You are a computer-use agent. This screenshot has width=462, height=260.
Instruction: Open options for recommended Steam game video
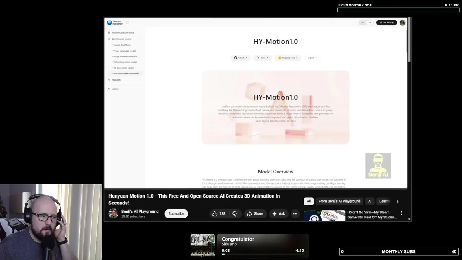pos(401,213)
